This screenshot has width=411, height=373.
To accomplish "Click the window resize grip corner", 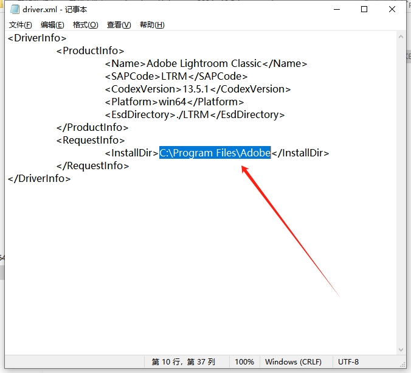I will click(403, 364).
